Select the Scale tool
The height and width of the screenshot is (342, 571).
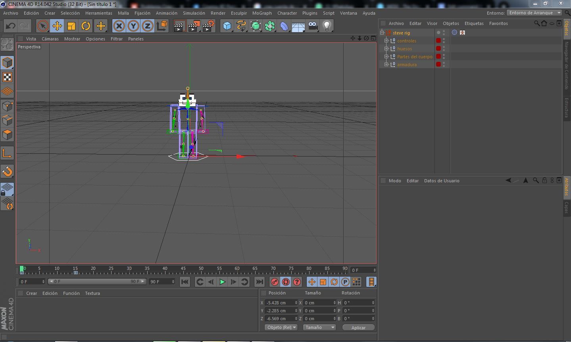(x=71, y=26)
